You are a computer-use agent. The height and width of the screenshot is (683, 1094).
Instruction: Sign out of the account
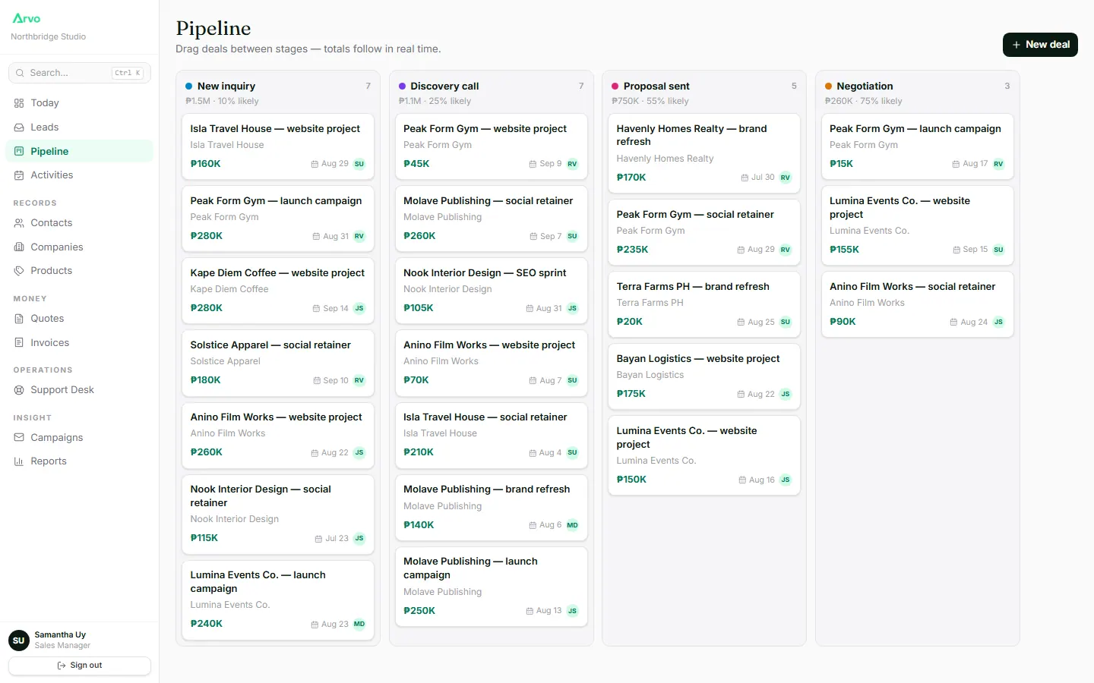[79, 666]
